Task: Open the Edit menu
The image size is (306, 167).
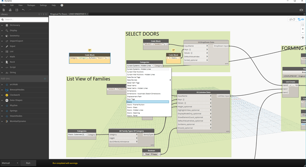Action: (x=12, y=5)
